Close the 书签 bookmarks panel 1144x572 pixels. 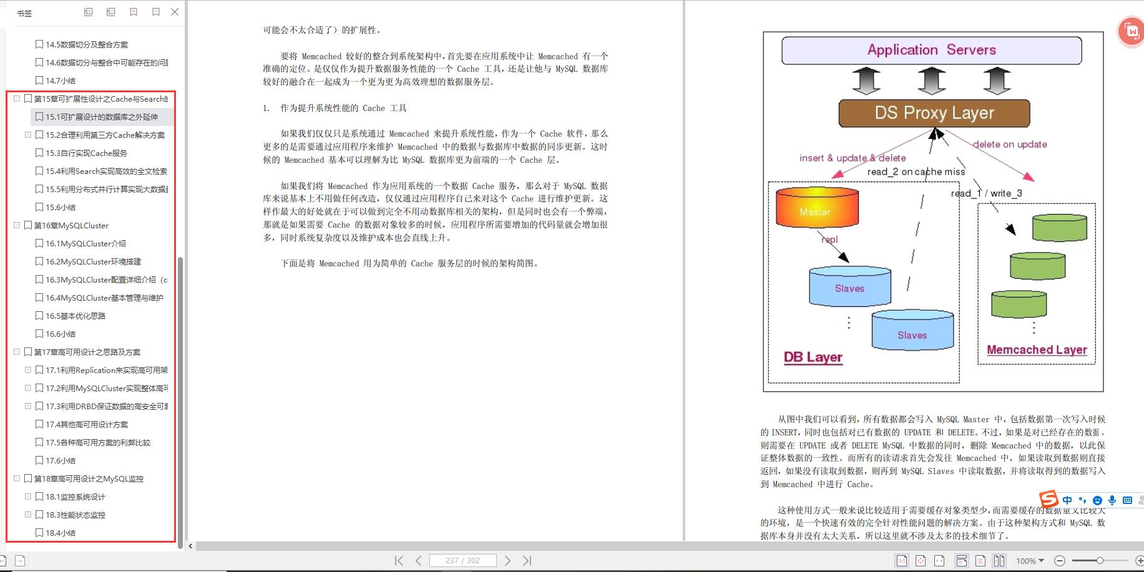175,12
